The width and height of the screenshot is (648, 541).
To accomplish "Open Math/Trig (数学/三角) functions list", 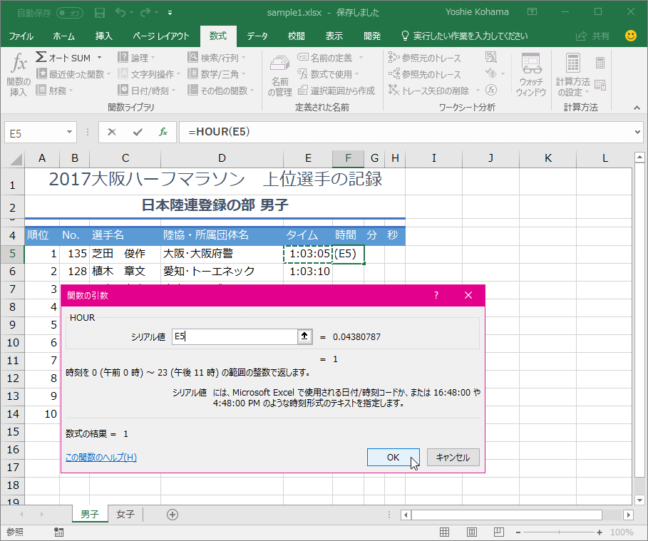I will (217, 74).
